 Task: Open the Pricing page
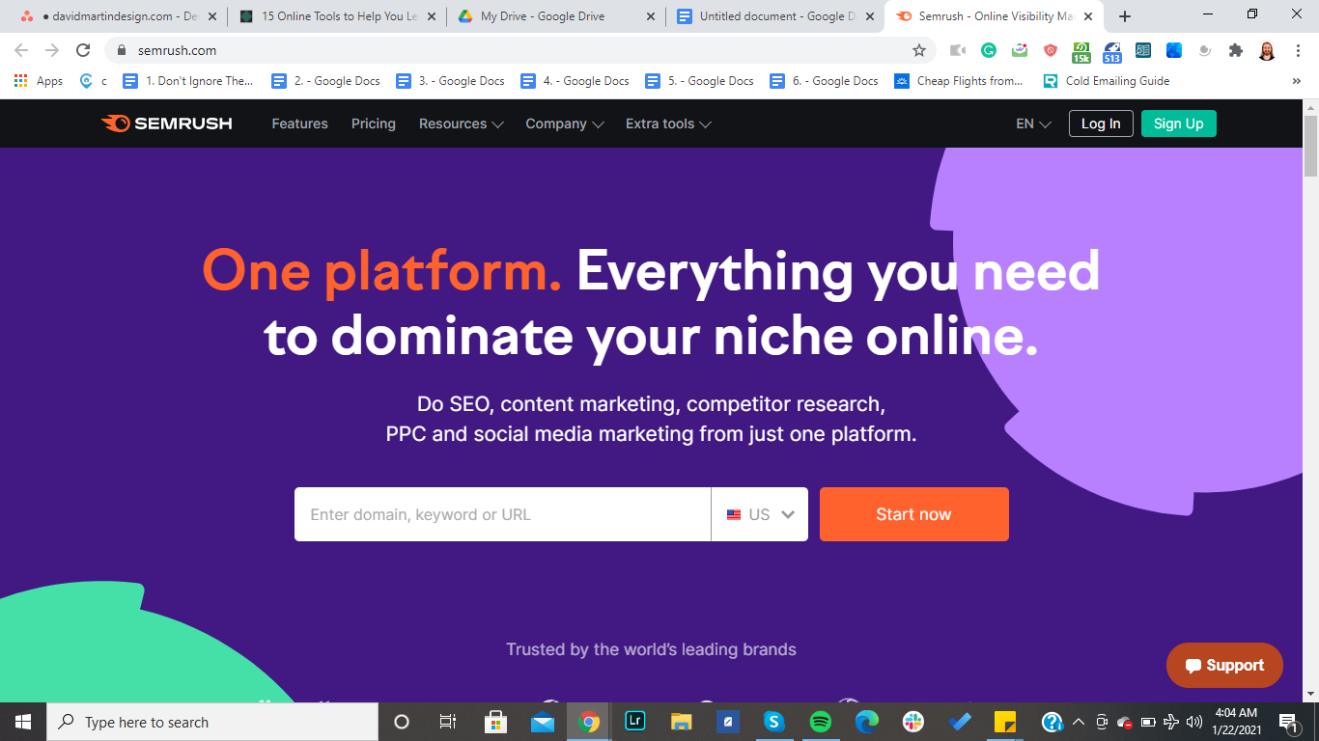374,123
